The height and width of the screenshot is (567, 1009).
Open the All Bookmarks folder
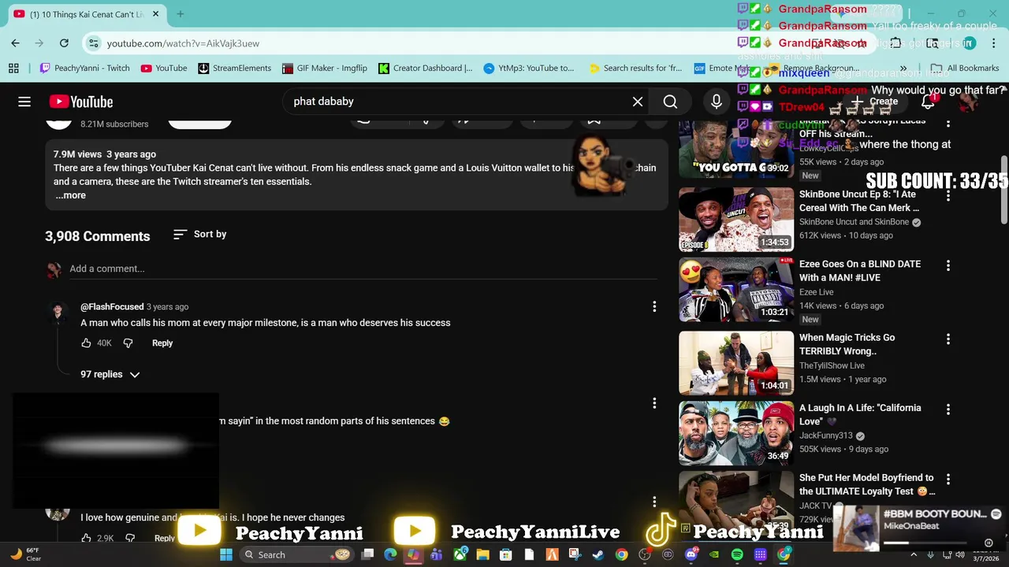[x=965, y=69]
